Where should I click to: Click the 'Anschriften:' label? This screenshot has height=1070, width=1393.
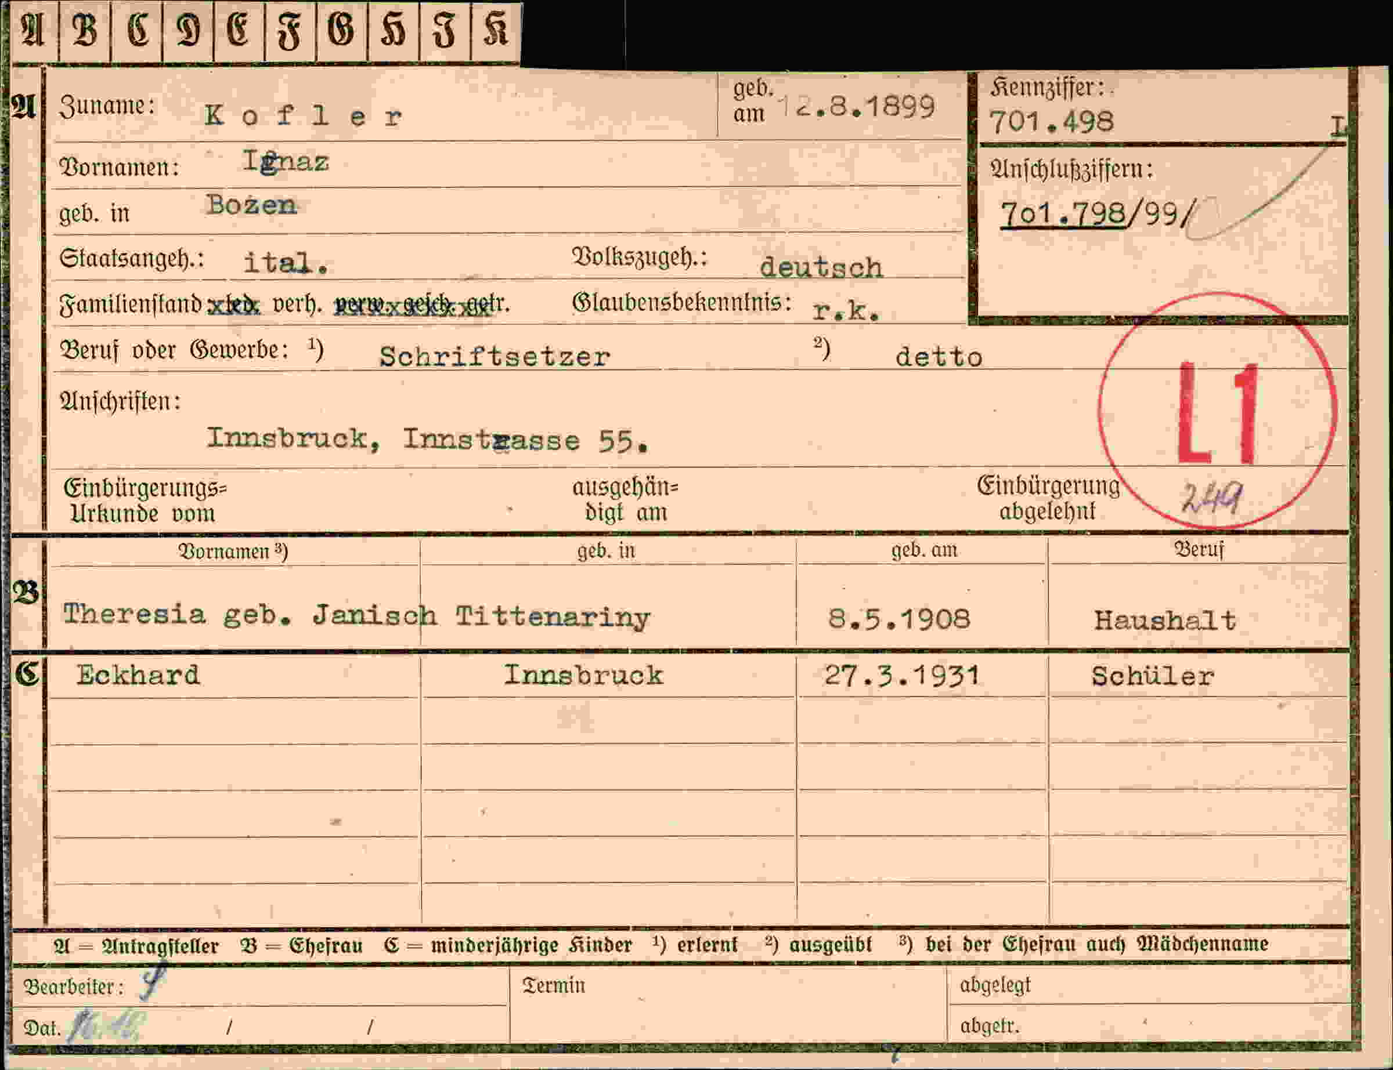(x=120, y=401)
